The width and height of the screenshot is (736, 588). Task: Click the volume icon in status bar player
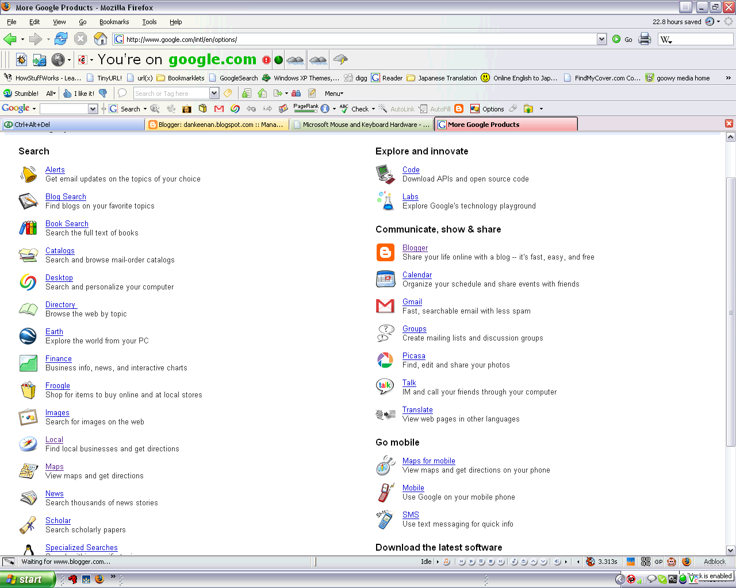(x=557, y=562)
